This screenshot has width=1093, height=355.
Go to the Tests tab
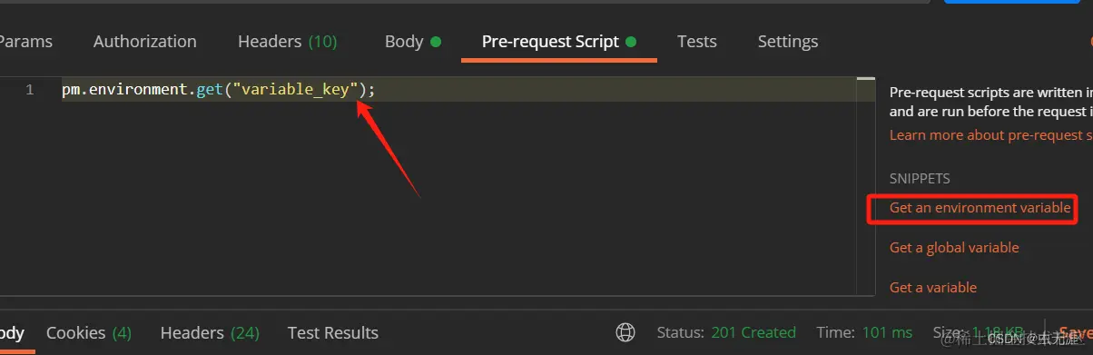point(696,42)
